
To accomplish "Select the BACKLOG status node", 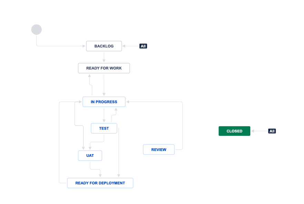I will point(104,46).
